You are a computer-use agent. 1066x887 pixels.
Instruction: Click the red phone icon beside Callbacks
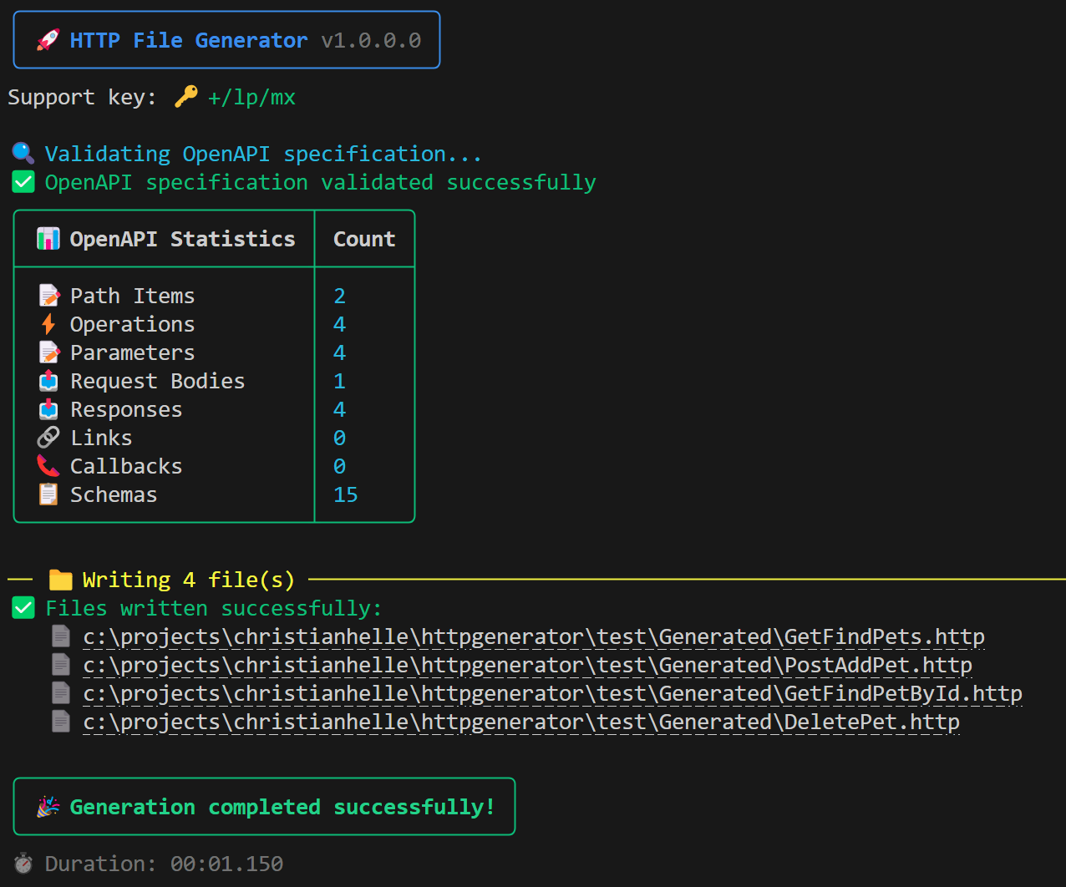click(x=48, y=466)
